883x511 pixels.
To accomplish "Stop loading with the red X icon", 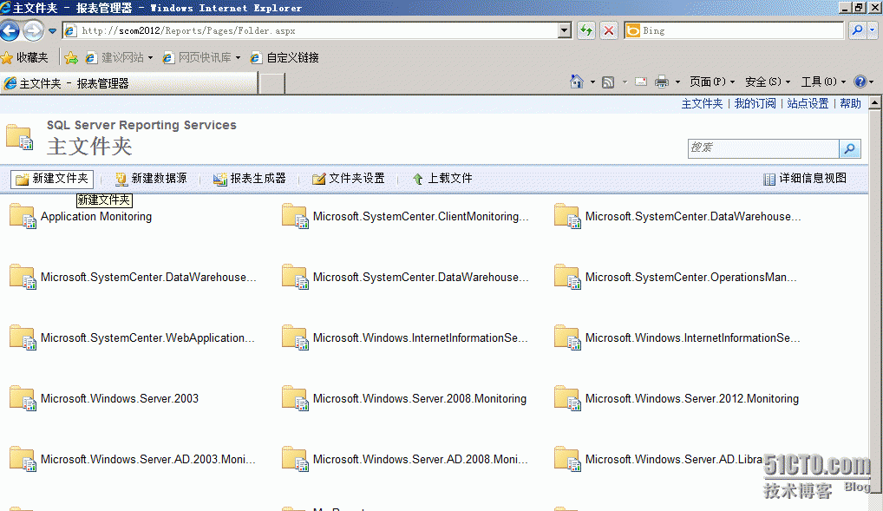I will 609,30.
